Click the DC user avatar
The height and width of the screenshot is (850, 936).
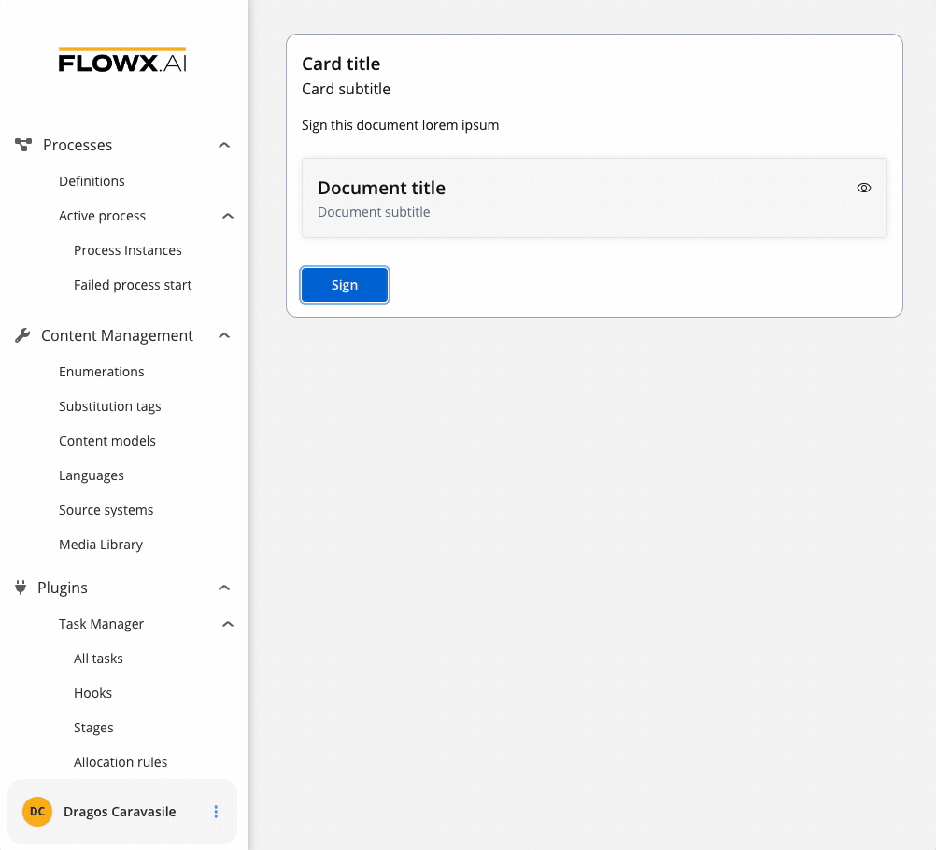[37, 812]
